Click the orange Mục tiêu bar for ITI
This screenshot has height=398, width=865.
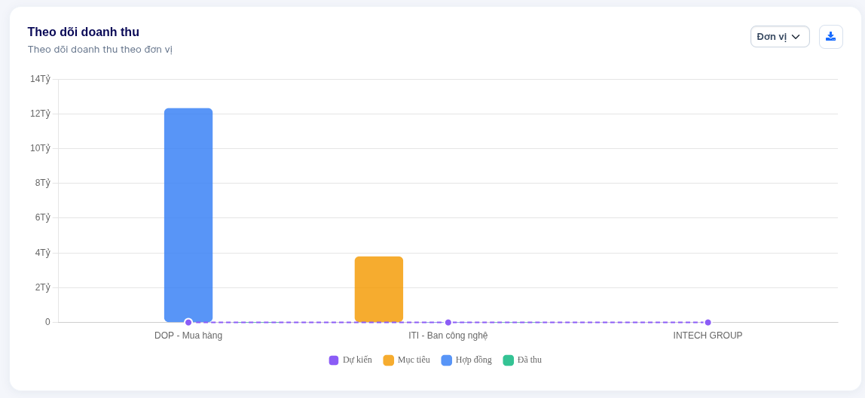tap(379, 289)
